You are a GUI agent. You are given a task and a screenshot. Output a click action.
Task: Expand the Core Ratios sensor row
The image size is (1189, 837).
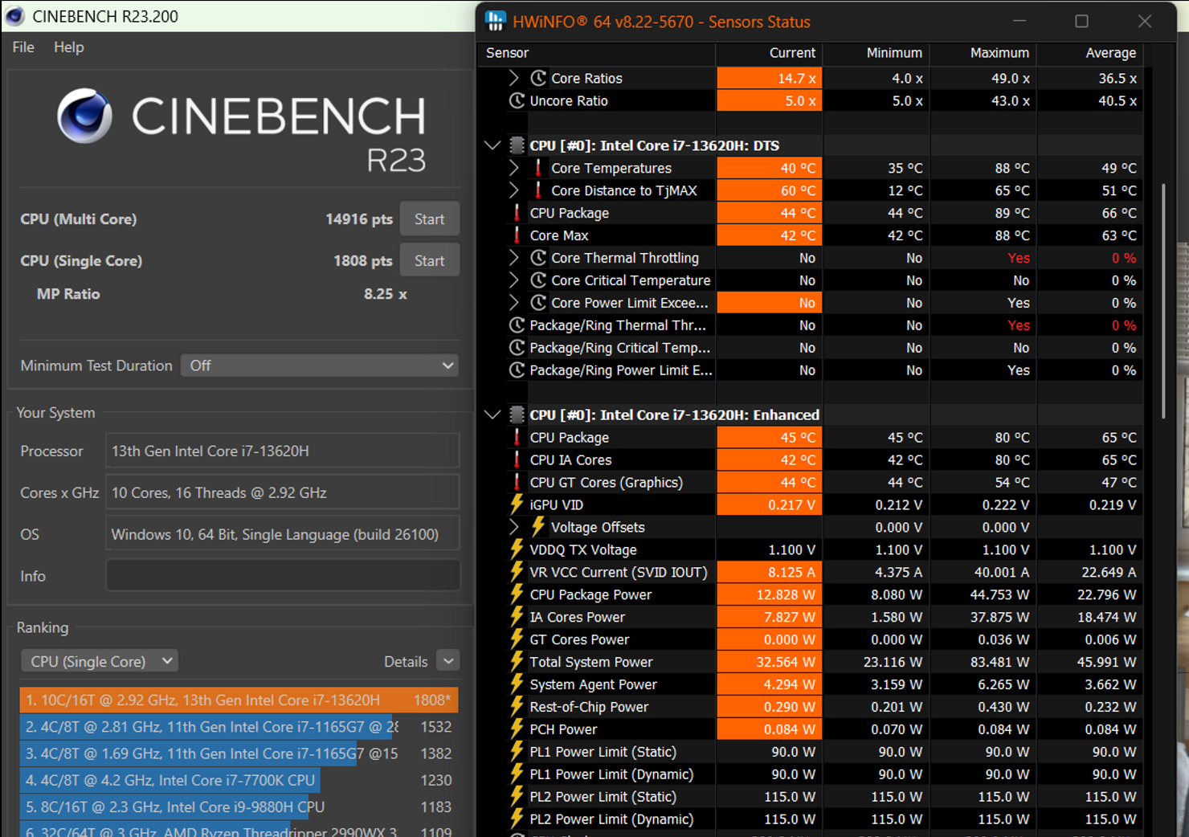click(x=514, y=78)
